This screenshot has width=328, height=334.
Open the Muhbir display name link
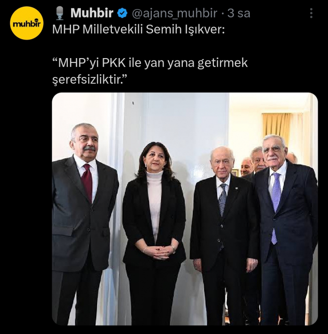(x=92, y=13)
